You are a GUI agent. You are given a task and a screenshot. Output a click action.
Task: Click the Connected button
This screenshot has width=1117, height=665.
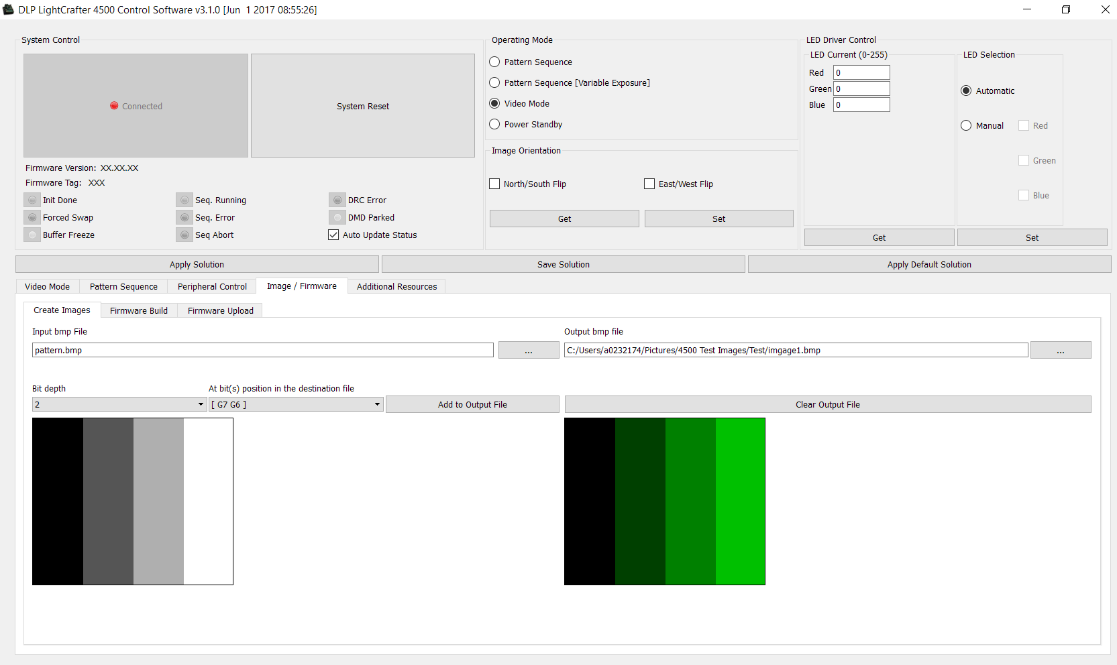pos(136,106)
